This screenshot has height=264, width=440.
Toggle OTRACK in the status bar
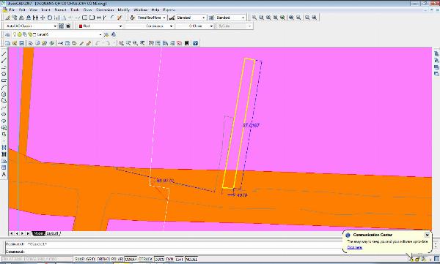145,259
